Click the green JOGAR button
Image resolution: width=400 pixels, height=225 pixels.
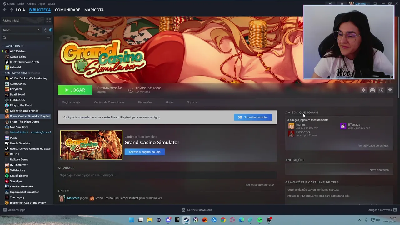[75, 90]
